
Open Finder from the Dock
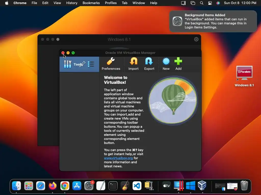(x=17, y=186)
